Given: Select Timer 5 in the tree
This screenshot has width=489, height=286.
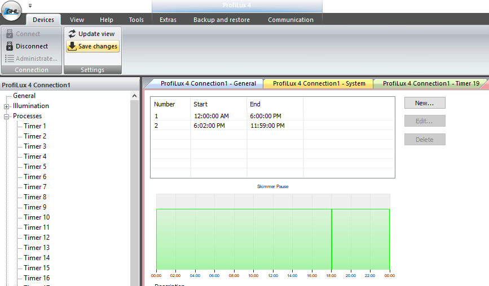Looking at the screenshot, I should 35,167.
